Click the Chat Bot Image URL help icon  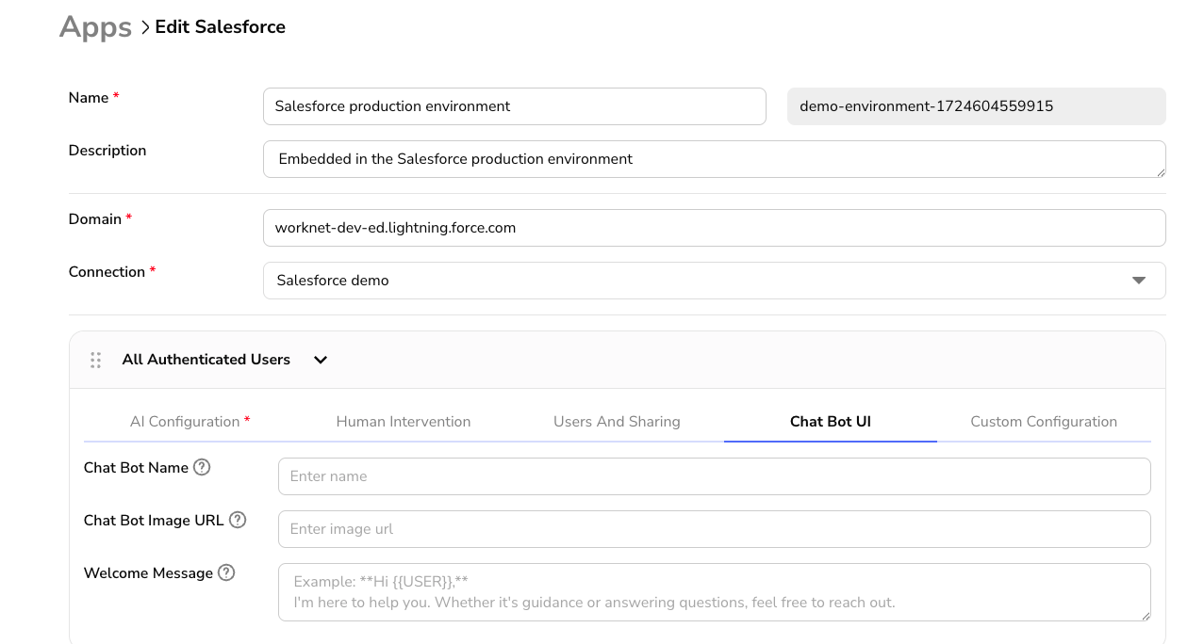(x=238, y=520)
